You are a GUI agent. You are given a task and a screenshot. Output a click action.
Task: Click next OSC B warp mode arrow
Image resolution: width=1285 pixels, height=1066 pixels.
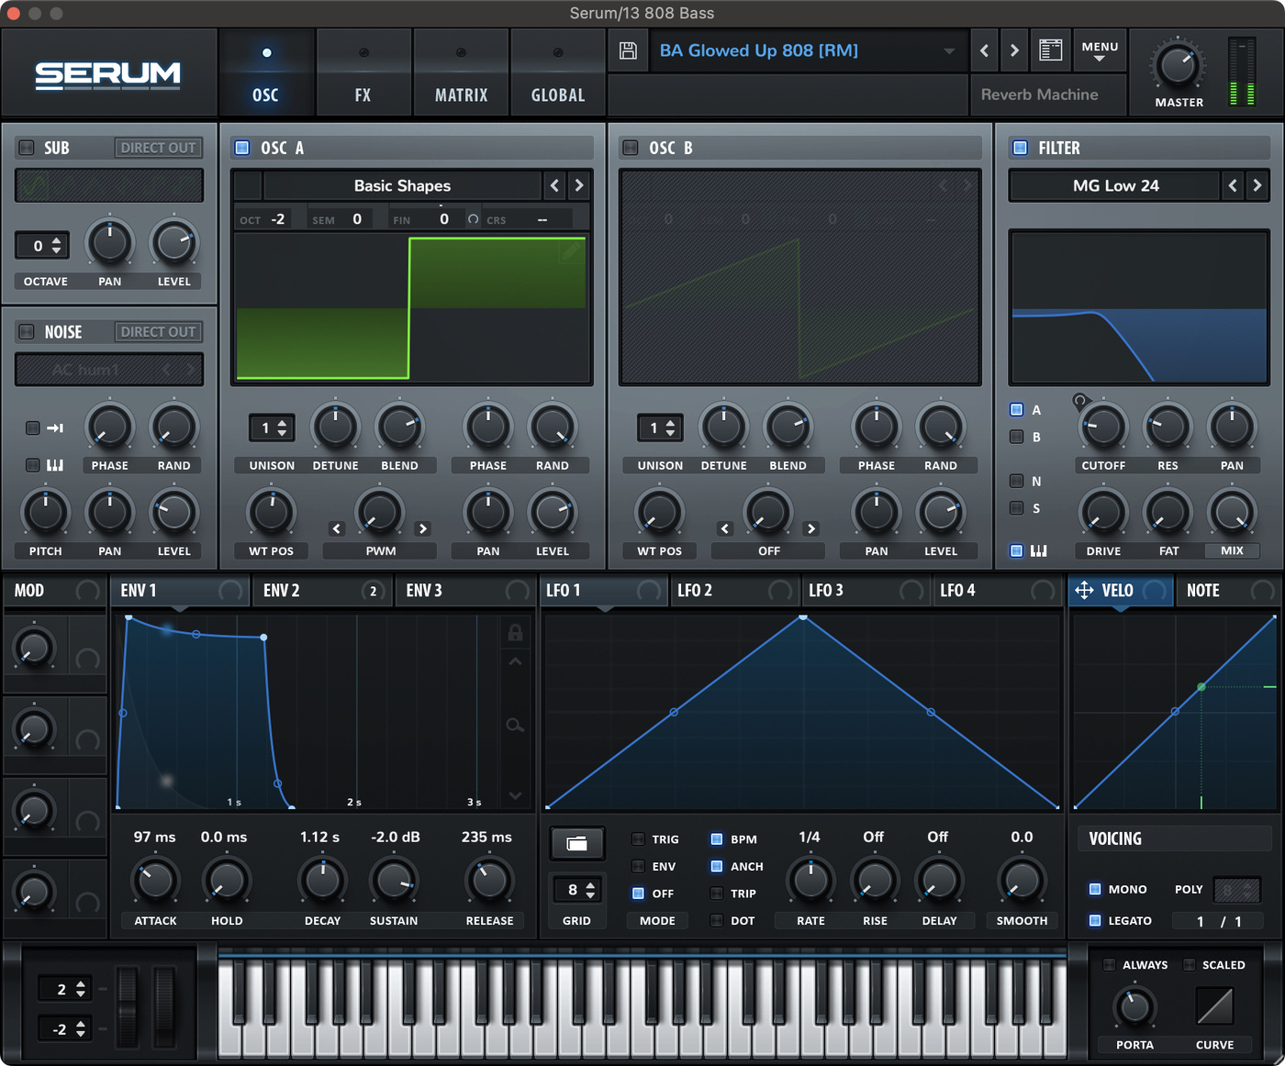(810, 528)
